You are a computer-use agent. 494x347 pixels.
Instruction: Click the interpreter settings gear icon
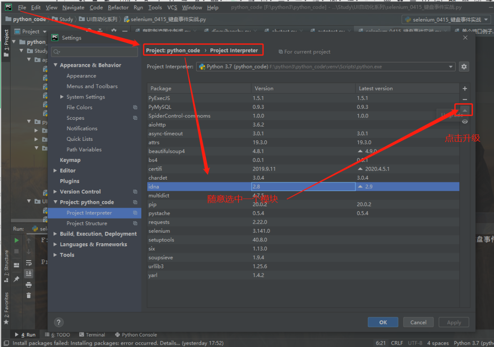click(464, 66)
